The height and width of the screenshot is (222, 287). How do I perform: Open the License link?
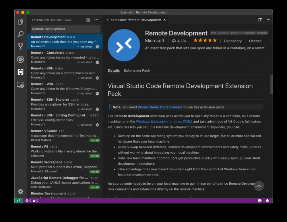(x=255, y=41)
